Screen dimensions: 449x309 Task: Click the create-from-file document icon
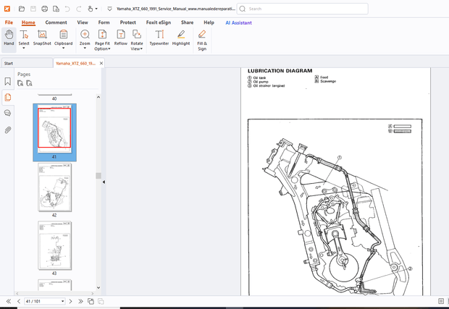[x=56, y=9]
